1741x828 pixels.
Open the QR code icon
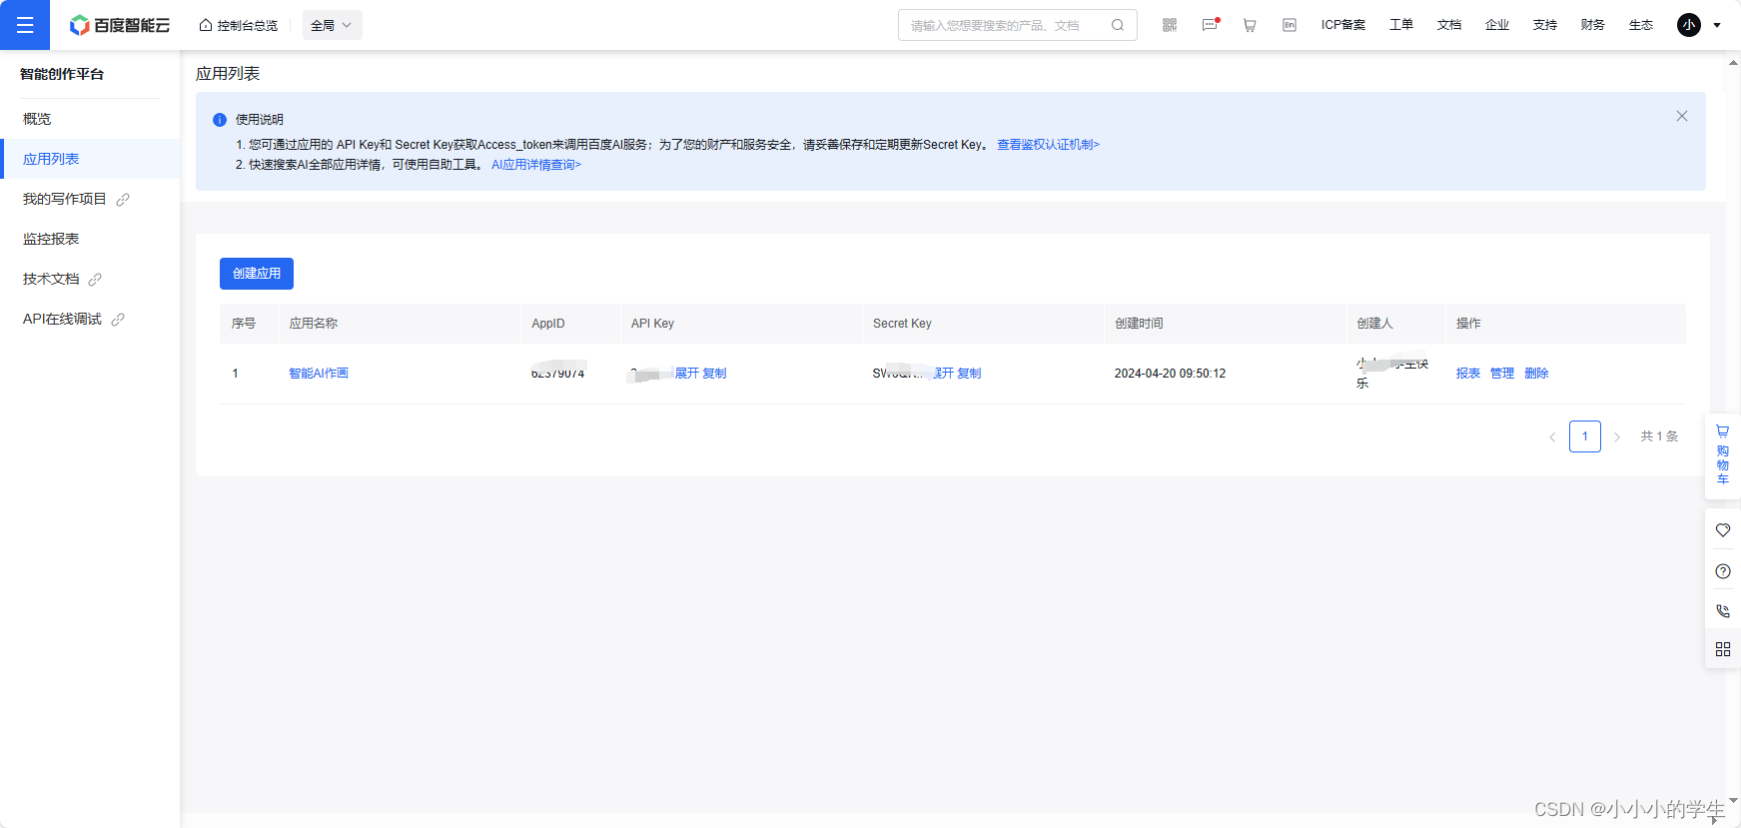pyautogui.click(x=1170, y=25)
